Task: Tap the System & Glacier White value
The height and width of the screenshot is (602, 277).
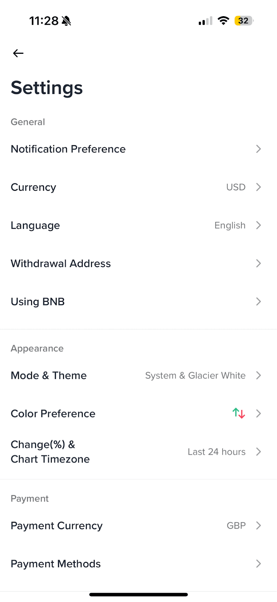Action: point(195,375)
